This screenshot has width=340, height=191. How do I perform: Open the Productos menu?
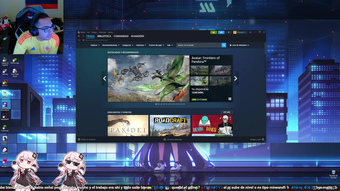(x=102, y=32)
